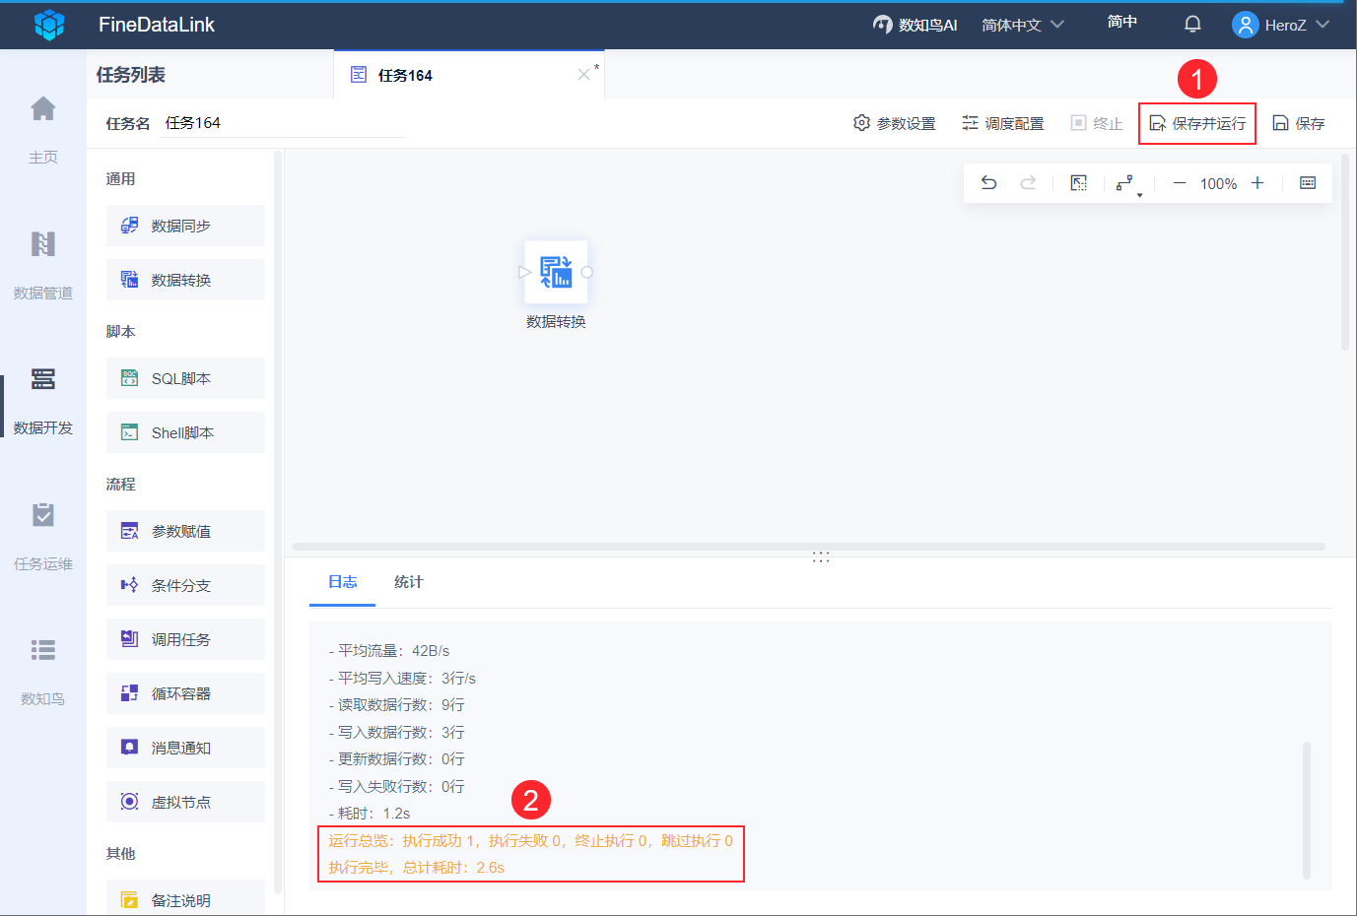Zoom out the canvas with minus

tap(1180, 183)
